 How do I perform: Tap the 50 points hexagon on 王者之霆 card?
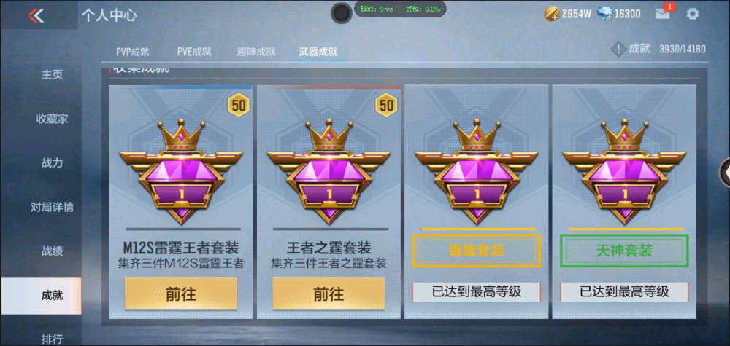click(386, 106)
